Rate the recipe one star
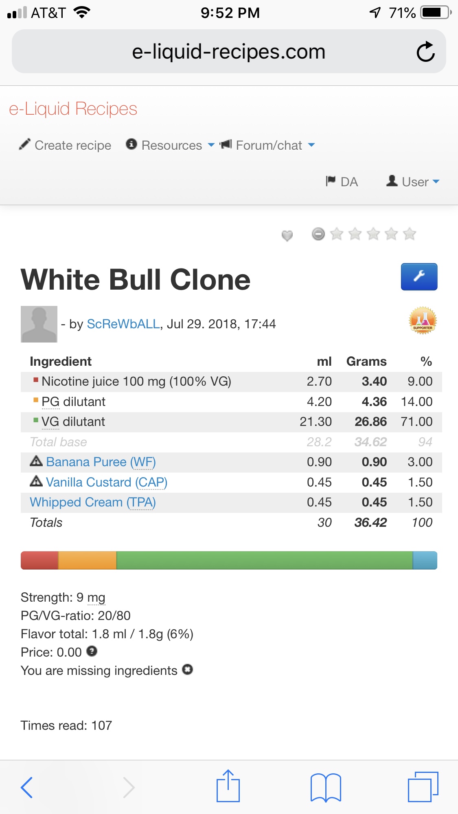The image size is (458, 814). 337,234
